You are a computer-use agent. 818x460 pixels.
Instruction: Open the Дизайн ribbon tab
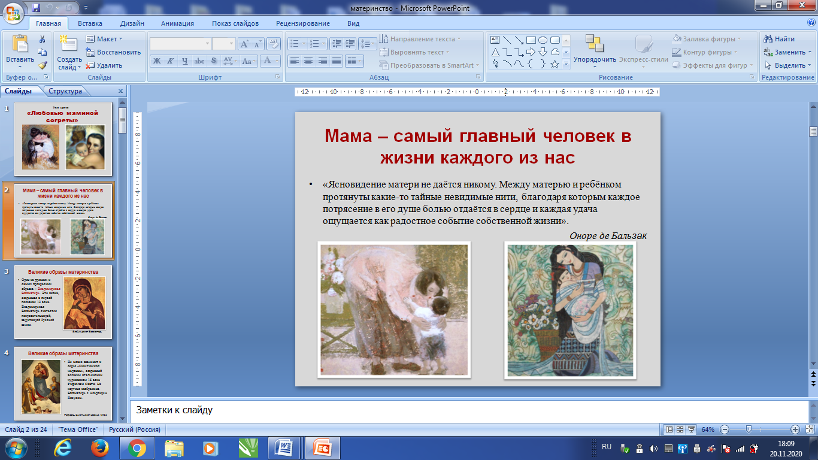coord(132,23)
